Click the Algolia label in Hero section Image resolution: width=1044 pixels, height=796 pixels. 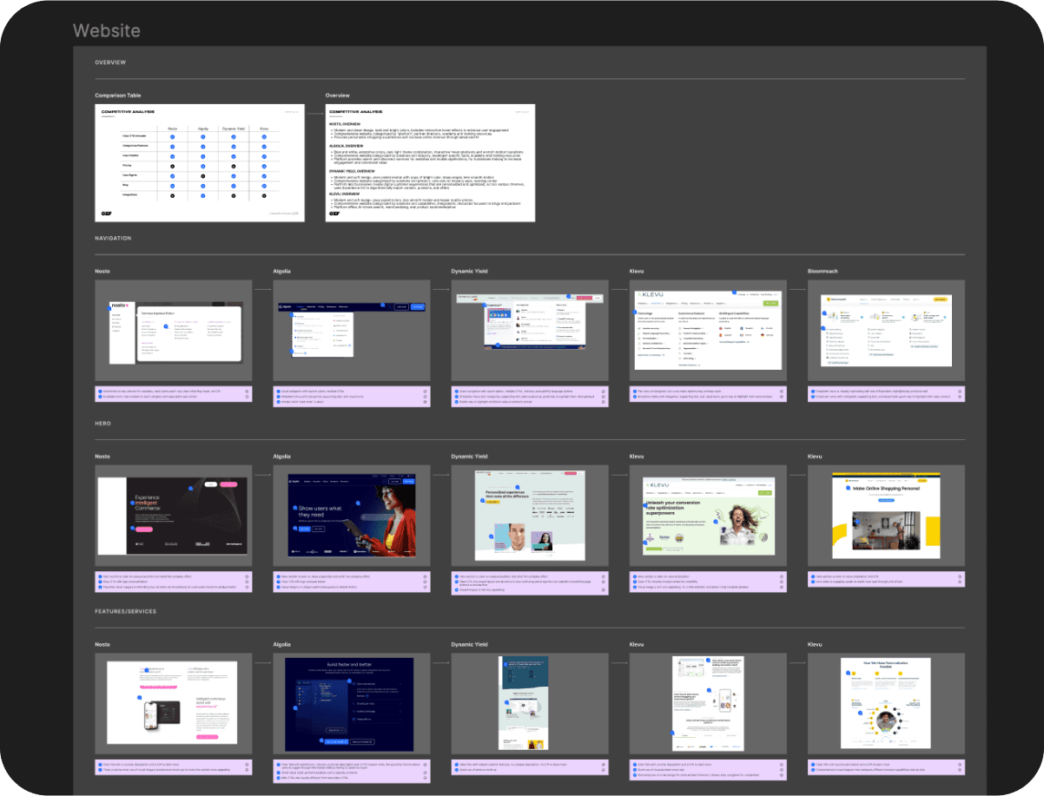tap(281, 456)
